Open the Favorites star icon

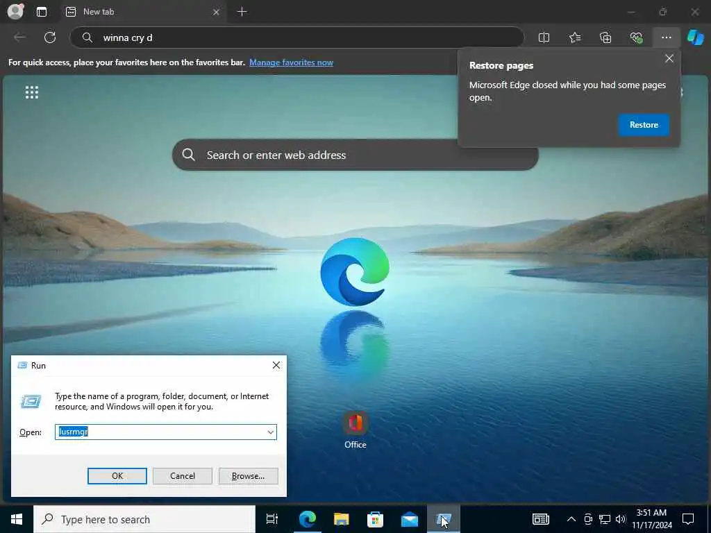574,37
